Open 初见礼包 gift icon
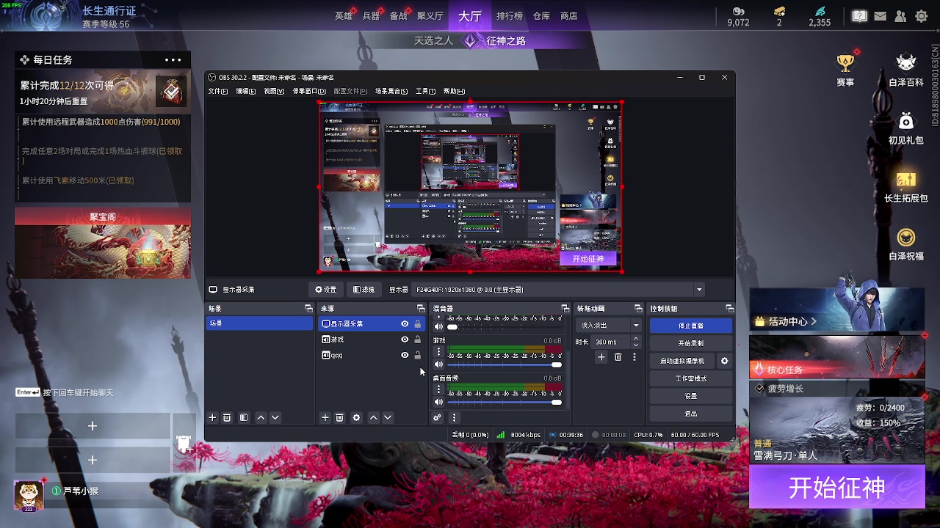940x528 pixels. click(906, 121)
